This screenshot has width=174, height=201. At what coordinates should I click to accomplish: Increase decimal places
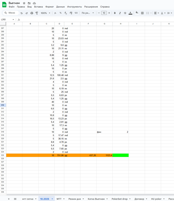tap(71, 13)
